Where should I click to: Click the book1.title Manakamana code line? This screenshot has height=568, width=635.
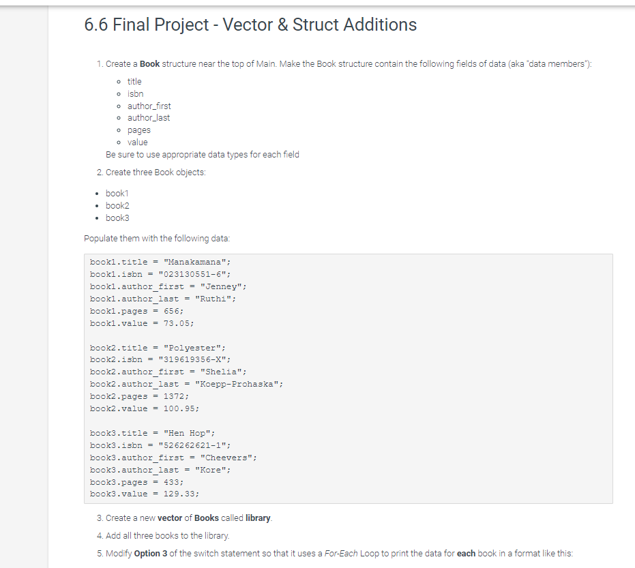coord(160,262)
